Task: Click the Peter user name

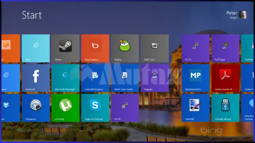Action: tap(232, 13)
